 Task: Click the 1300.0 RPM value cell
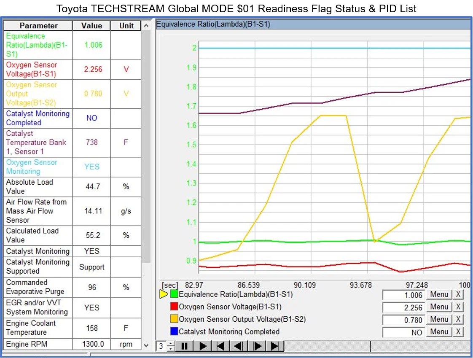pyautogui.click(x=92, y=345)
